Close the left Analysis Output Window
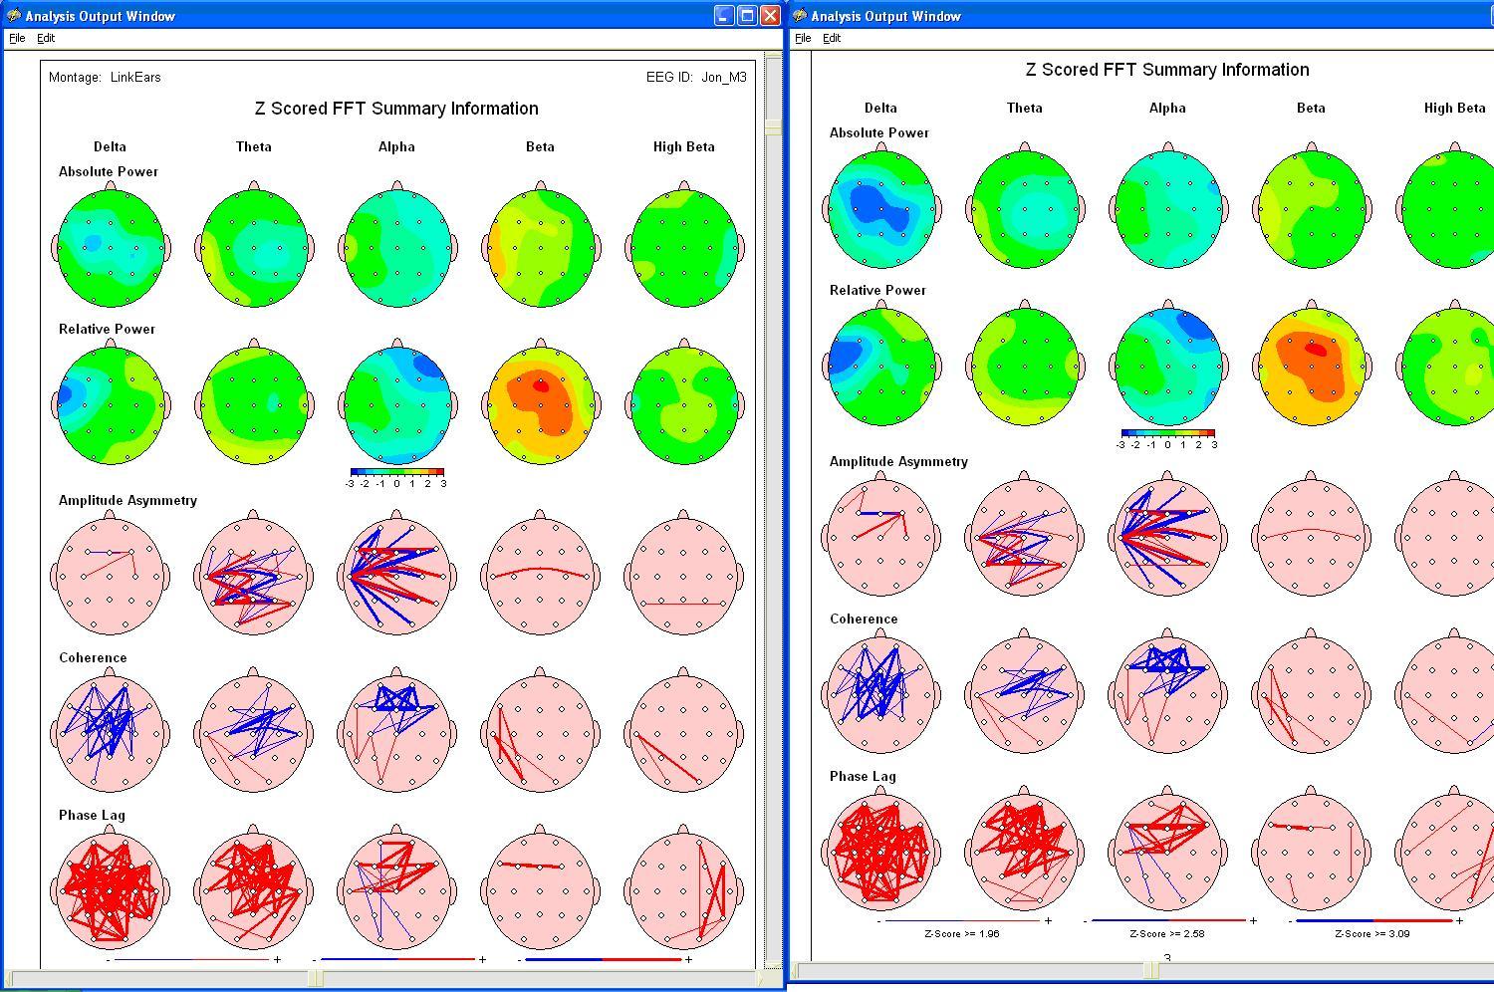Viewport: 1494px width, 992px height. click(x=770, y=16)
